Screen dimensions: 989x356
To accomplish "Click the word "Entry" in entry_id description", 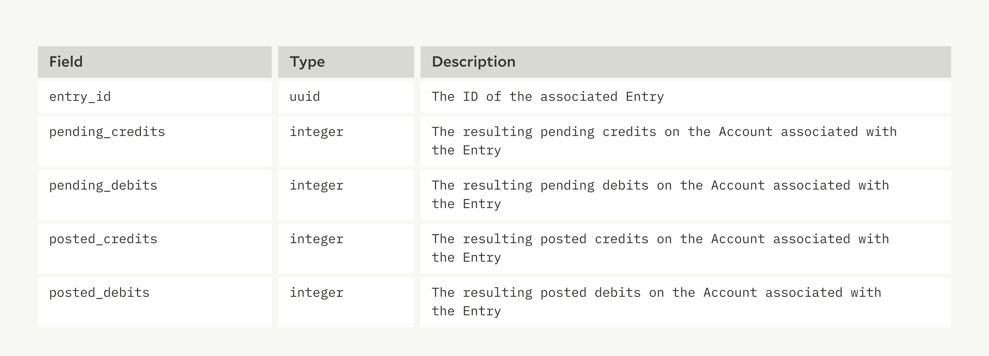I will 645,97.
